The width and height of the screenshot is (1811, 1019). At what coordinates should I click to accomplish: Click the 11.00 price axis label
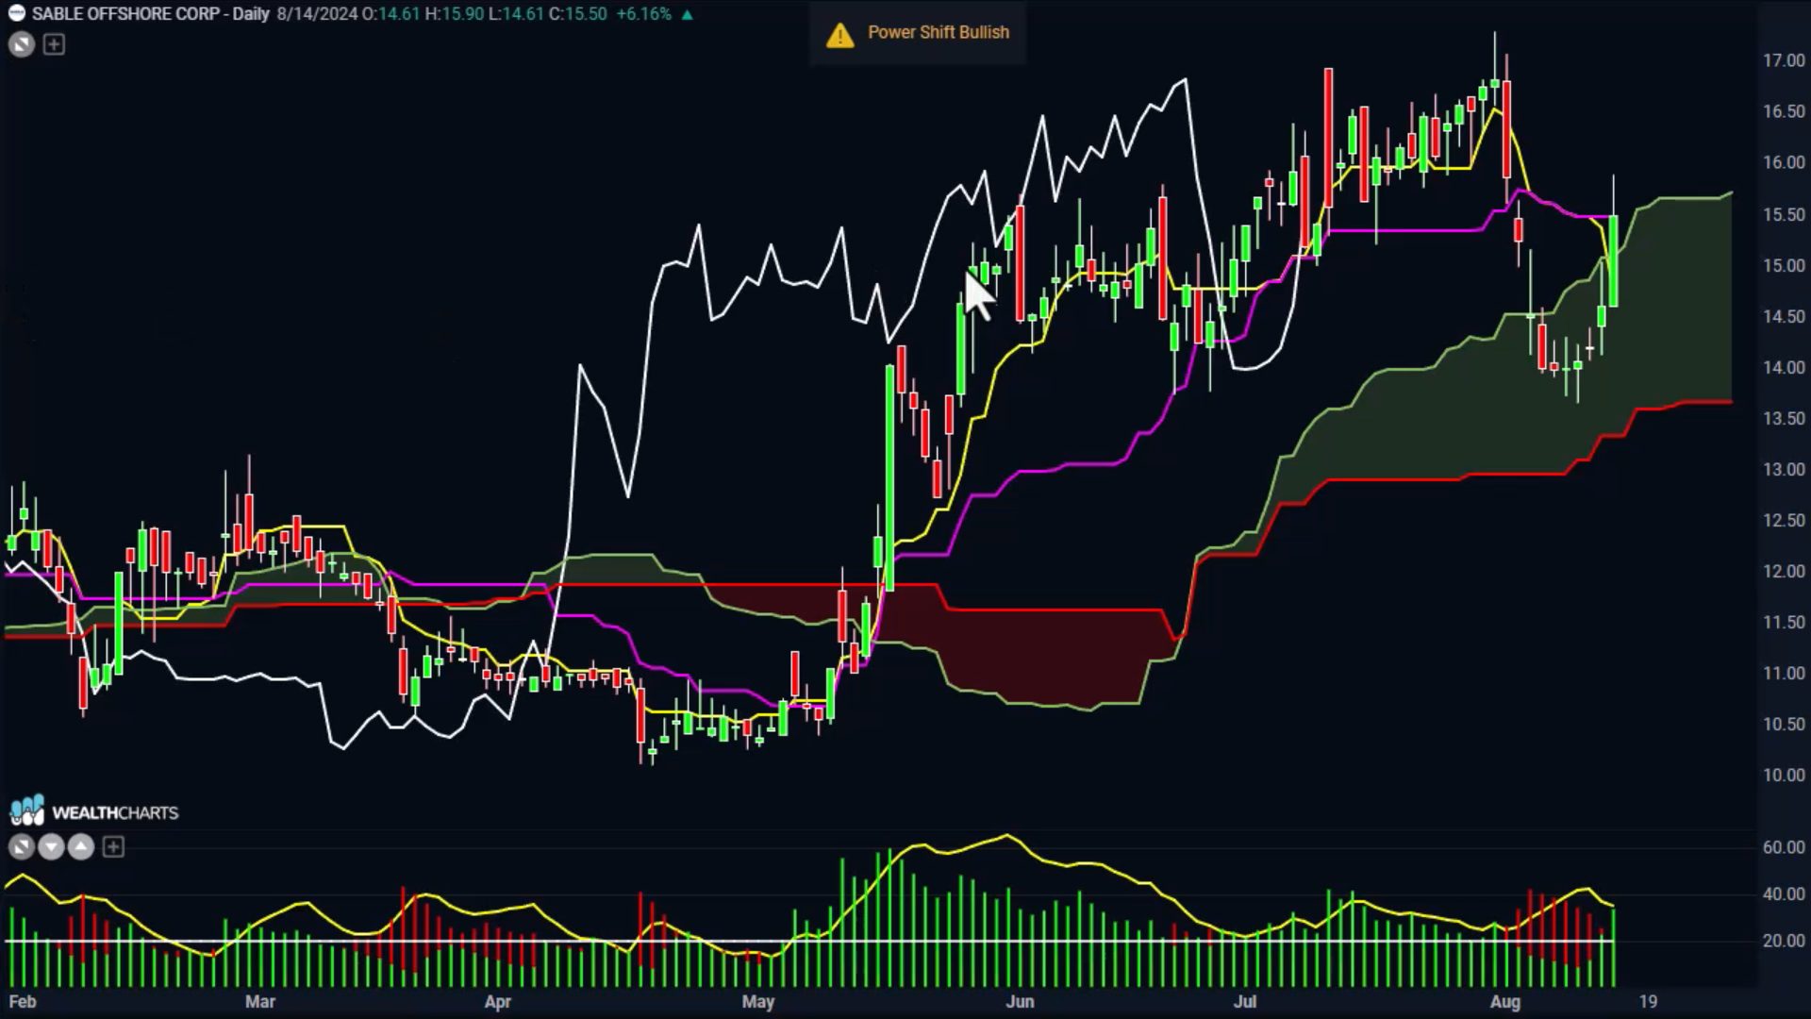1784,673
